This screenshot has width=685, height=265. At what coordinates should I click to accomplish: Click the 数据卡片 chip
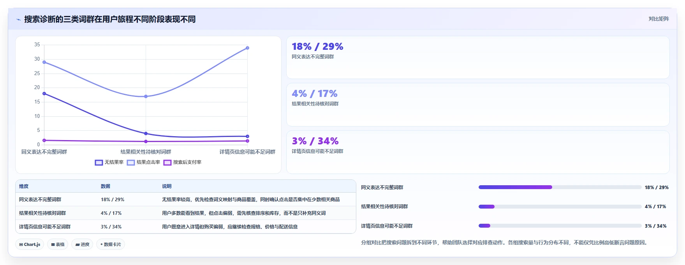(111, 244)
